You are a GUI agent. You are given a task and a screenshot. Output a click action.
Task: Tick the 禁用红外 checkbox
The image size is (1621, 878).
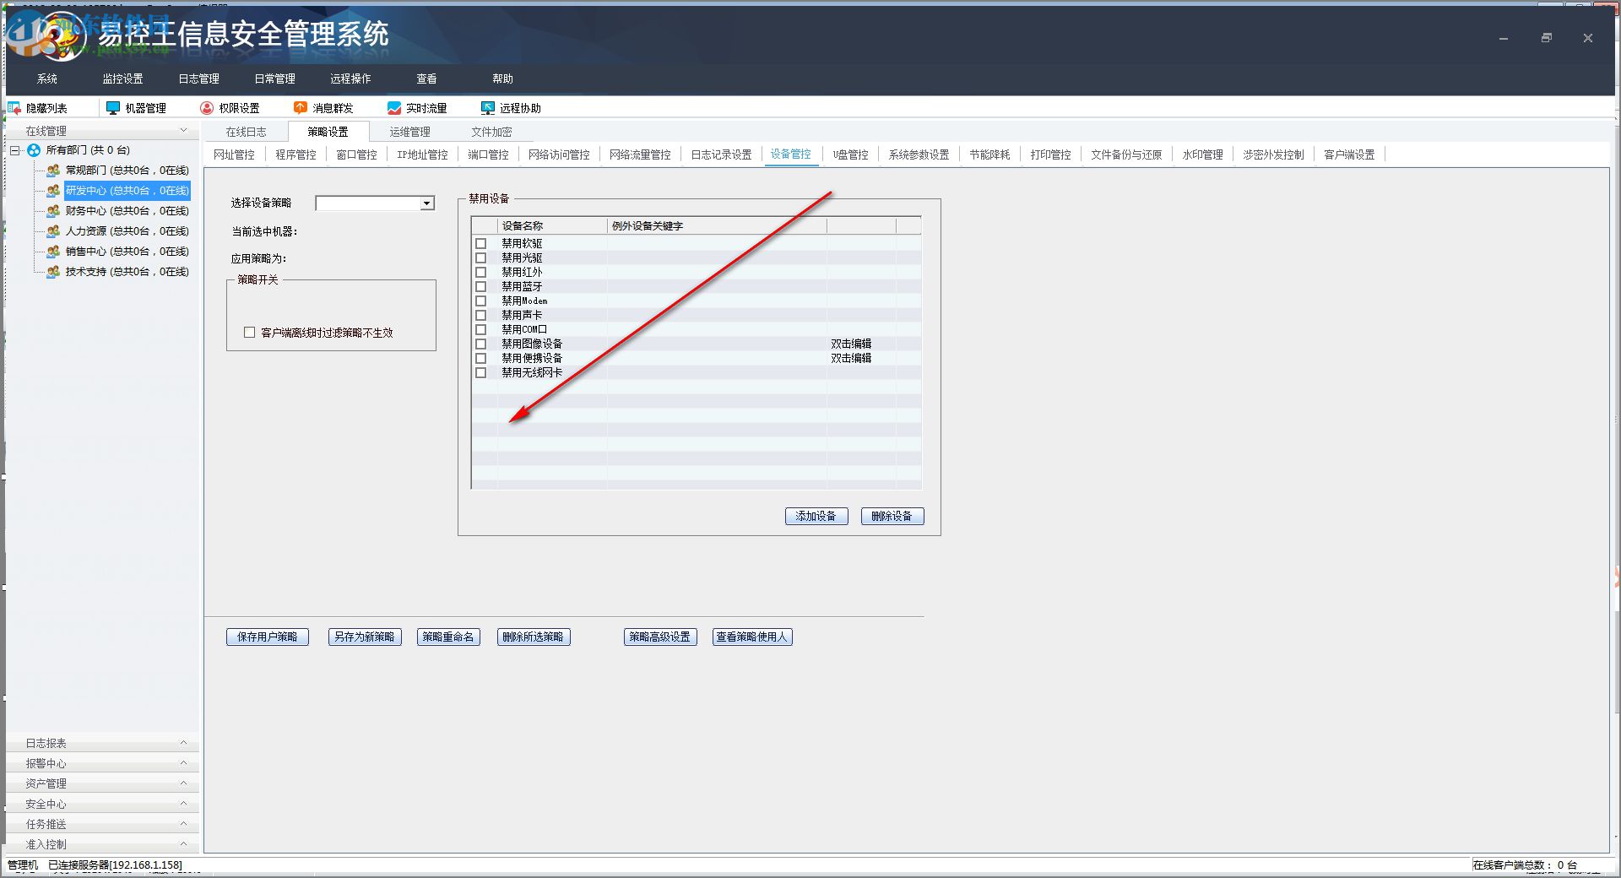point(481,273)
